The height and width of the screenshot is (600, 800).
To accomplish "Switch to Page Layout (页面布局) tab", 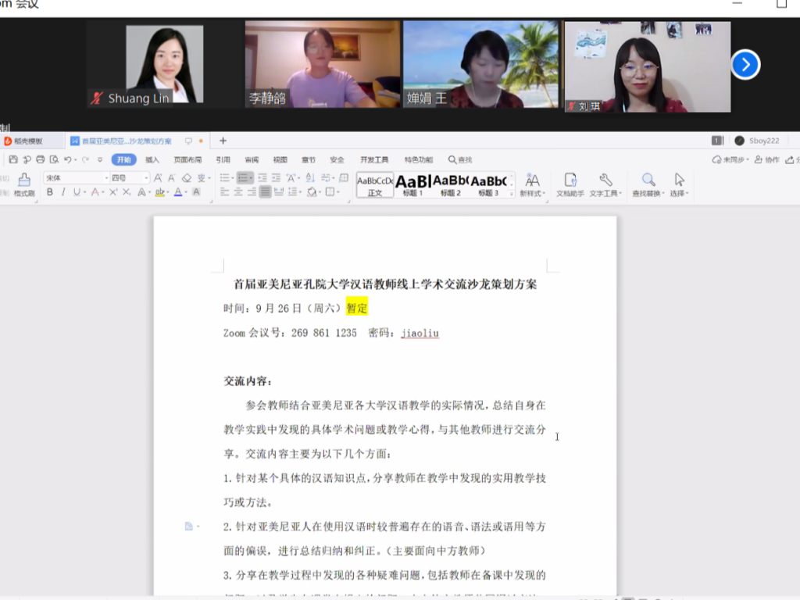I will point(187,159).
